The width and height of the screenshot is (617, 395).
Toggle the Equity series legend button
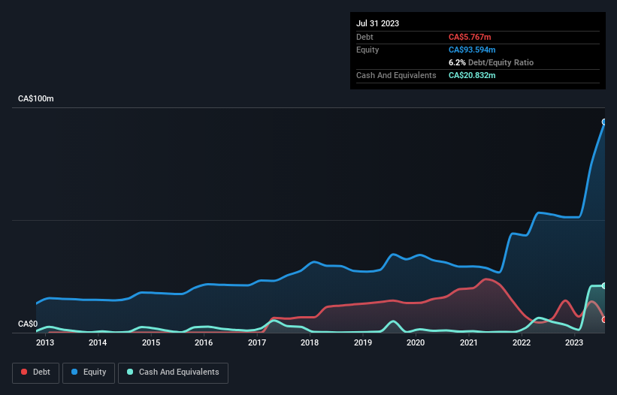pyautogui.click(x=89, y=372)
